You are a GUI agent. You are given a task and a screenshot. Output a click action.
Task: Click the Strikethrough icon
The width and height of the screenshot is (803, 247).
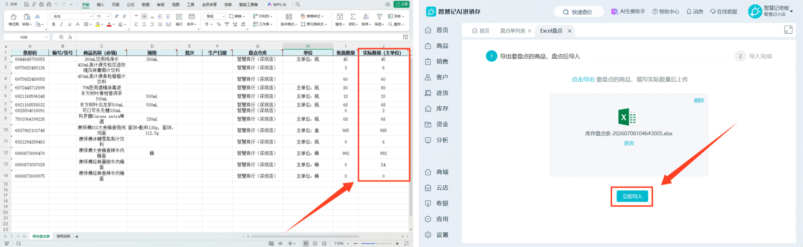tap(78, 24)
